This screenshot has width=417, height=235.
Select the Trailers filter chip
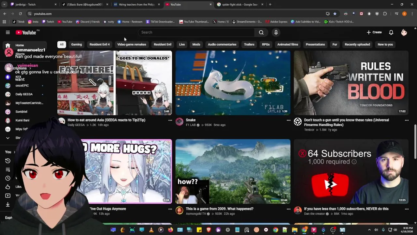[249, 44]
